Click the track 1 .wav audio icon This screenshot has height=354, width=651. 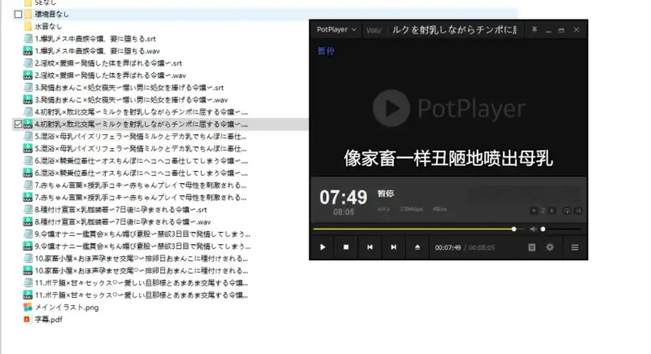click(28, 51)
